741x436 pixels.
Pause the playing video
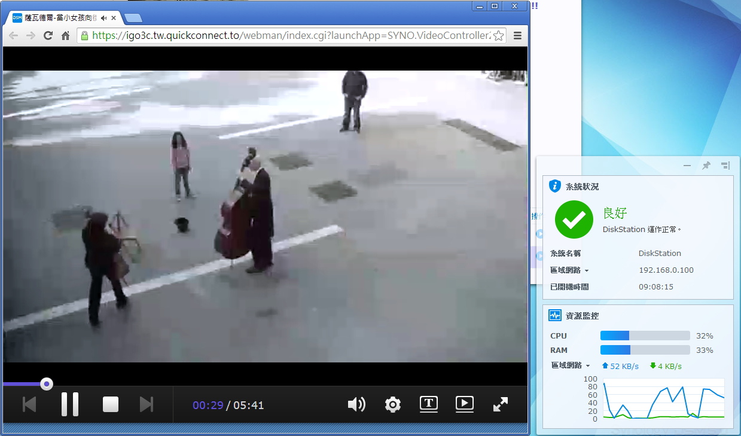[70, 404]
